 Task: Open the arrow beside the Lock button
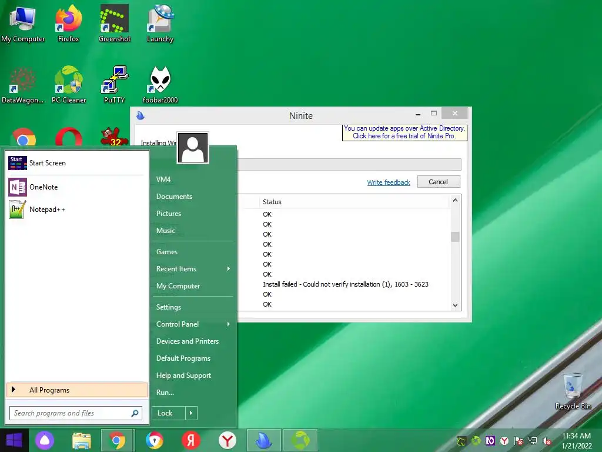[x=191, y=413]
